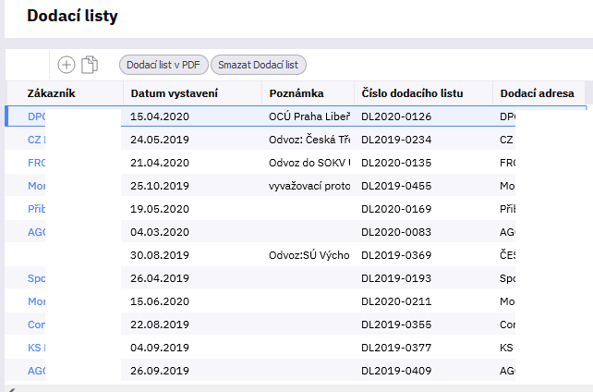Viewport: 593px width, 392px height.
Task: Click the copy delivery note icon
Action: click(90, 65)
